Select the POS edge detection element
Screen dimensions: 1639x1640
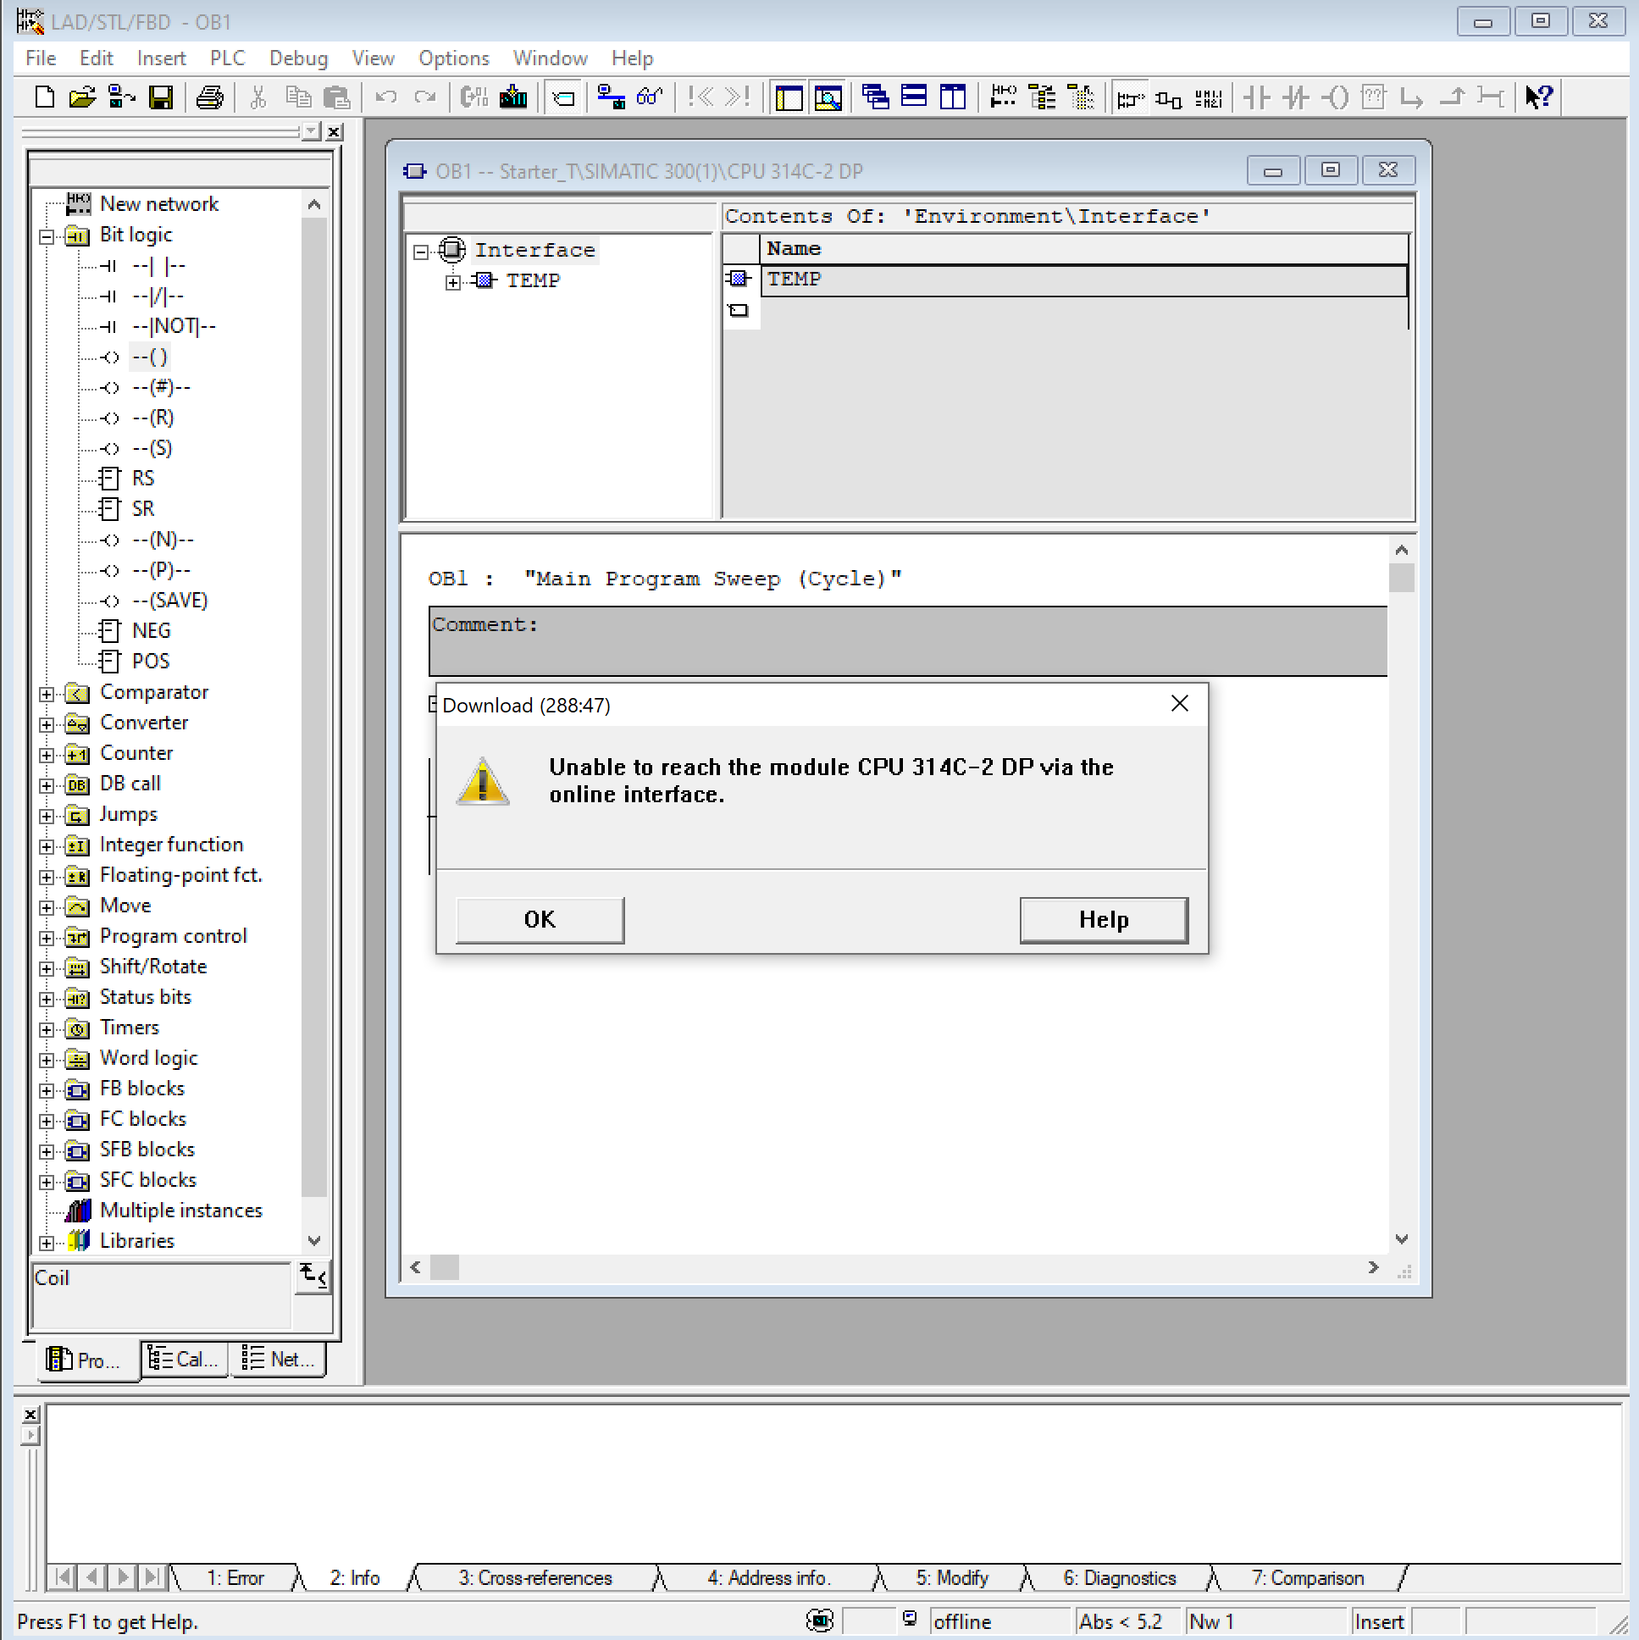150,662
